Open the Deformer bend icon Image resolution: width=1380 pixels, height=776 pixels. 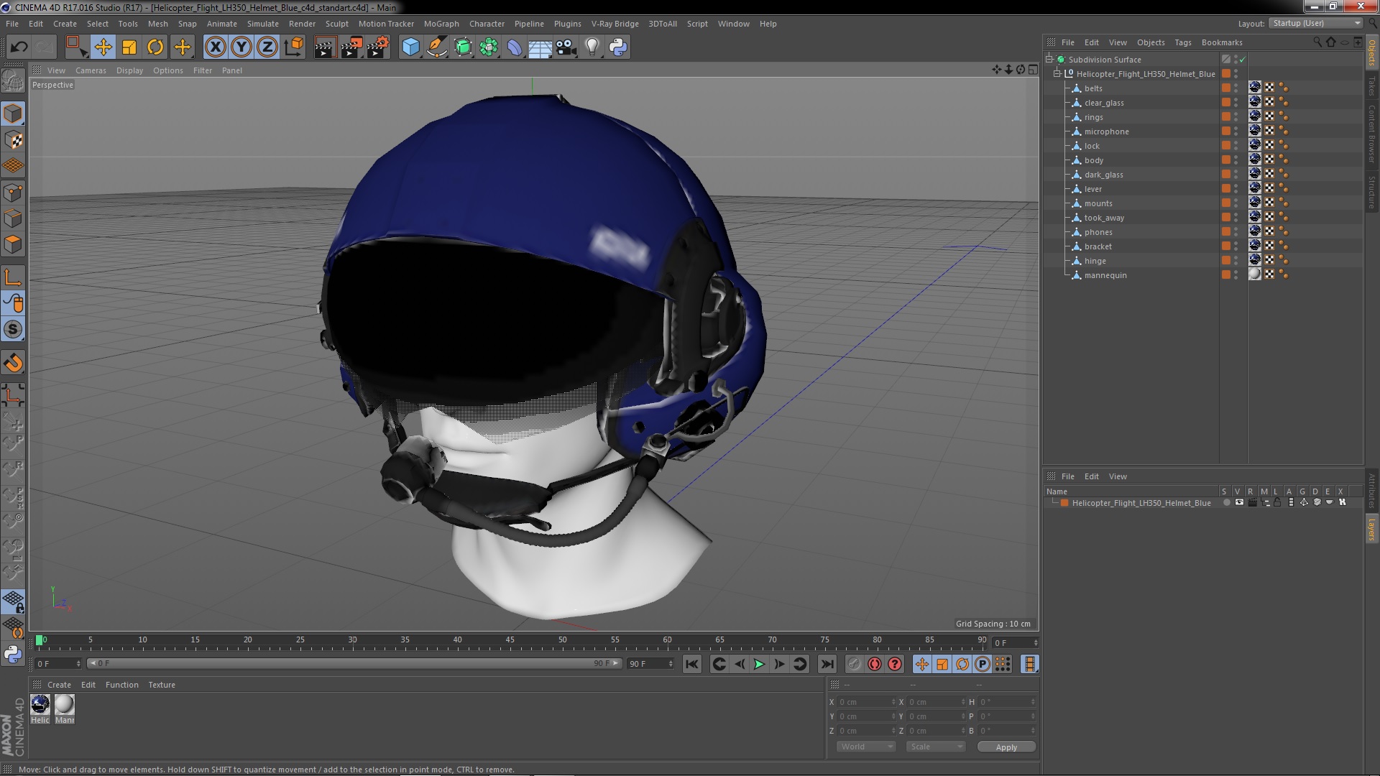515,47
